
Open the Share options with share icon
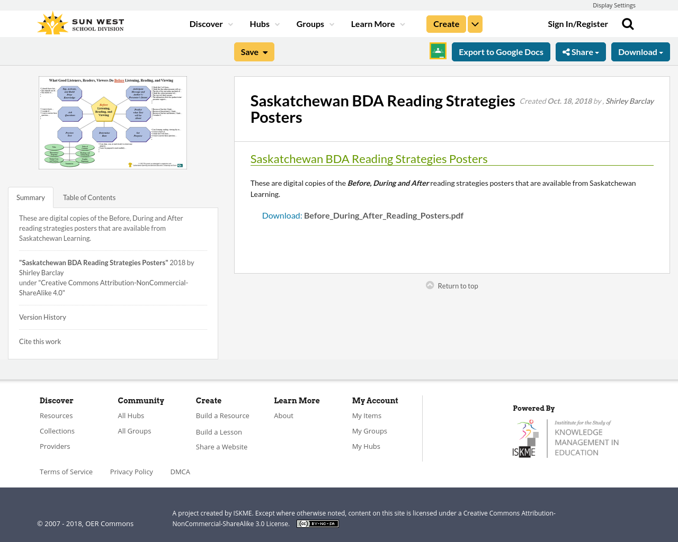(x=581, y=51)
